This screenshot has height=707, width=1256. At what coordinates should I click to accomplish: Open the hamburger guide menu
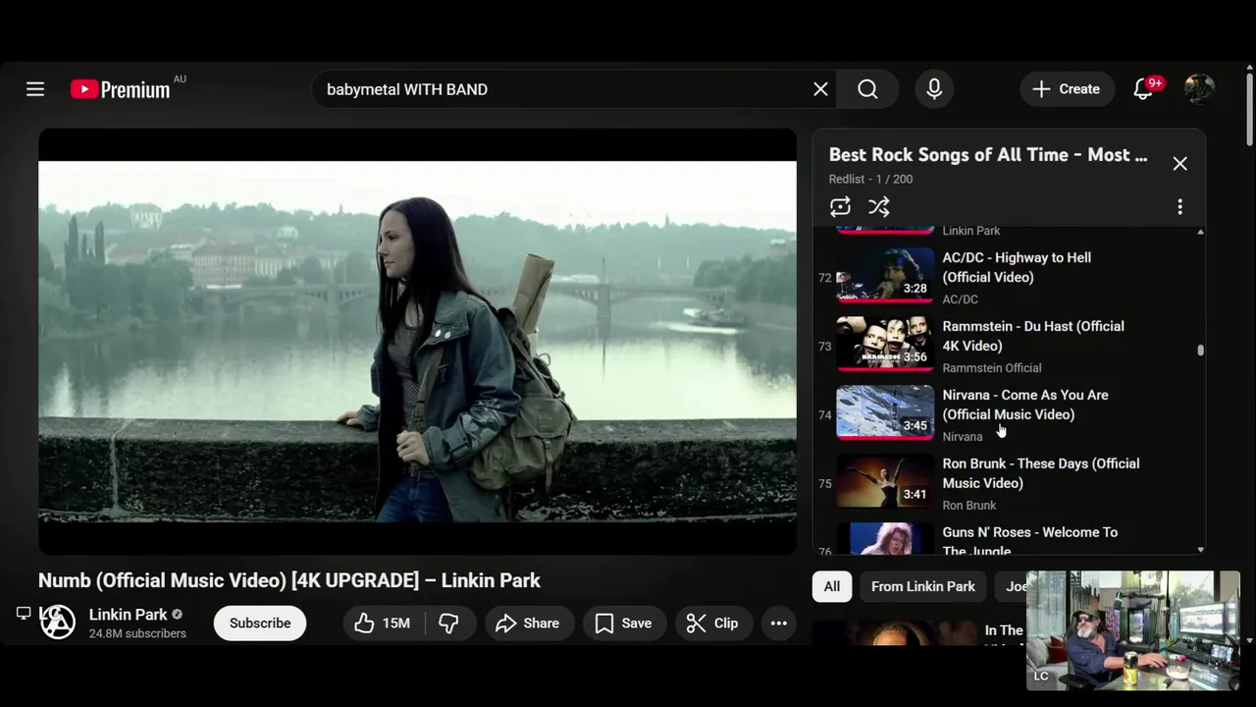click(x=35, y=89)
